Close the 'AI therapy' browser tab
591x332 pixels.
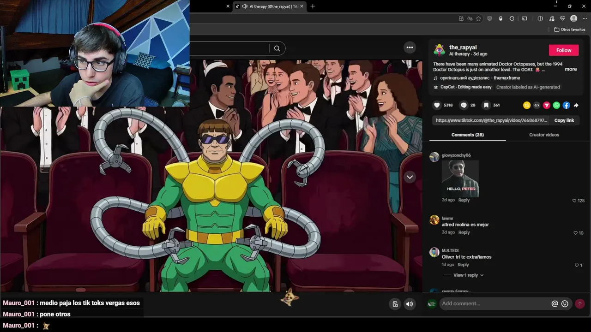(302, 6)
